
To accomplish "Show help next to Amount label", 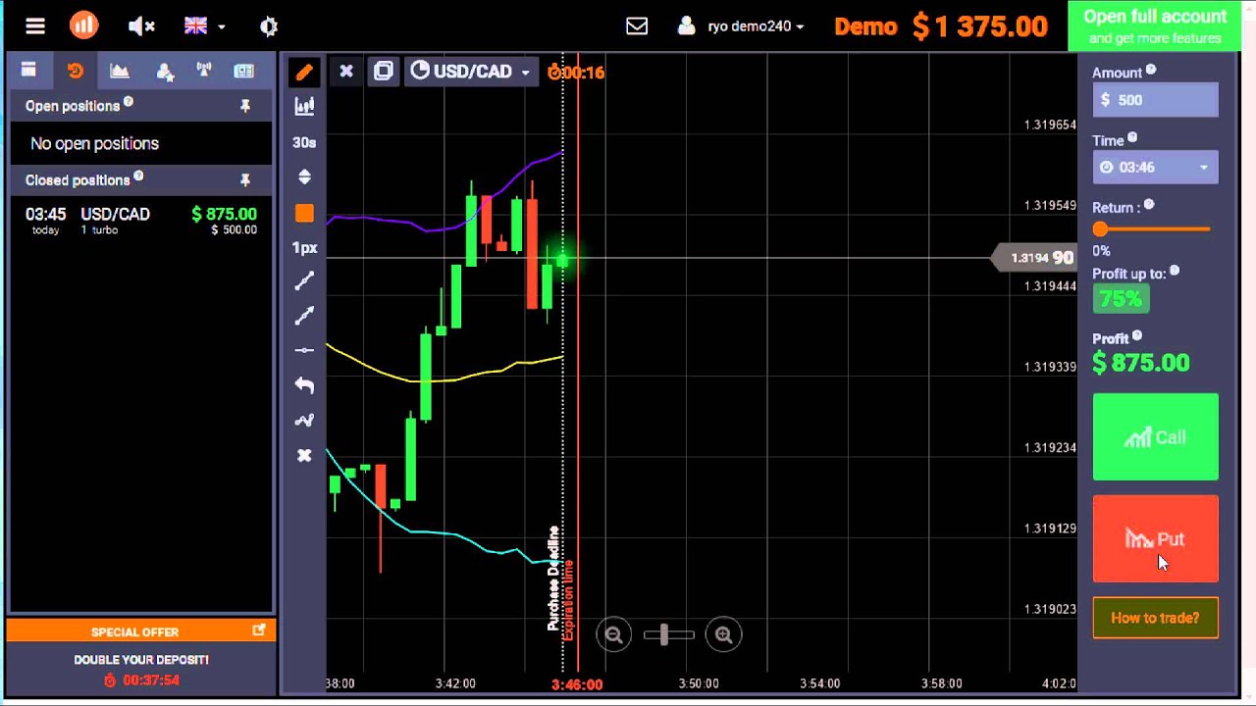I will (x=1151, y=70).
